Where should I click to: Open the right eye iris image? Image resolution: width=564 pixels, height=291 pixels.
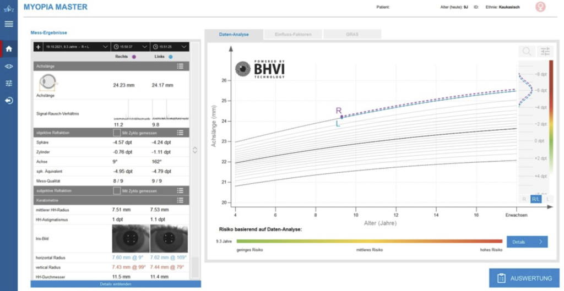(x=131, y=239)
